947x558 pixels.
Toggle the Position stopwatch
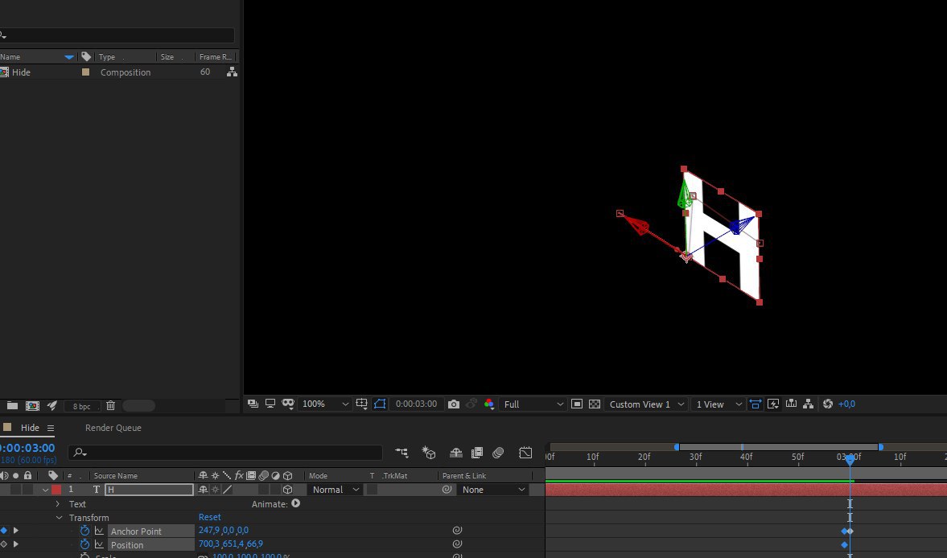(84, 544)
